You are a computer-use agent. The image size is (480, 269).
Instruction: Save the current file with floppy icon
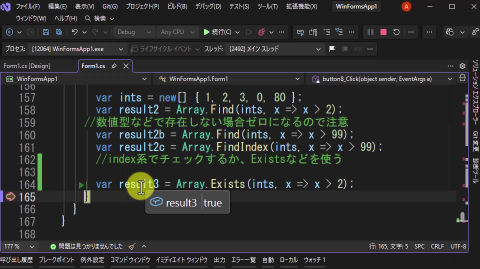46,32
